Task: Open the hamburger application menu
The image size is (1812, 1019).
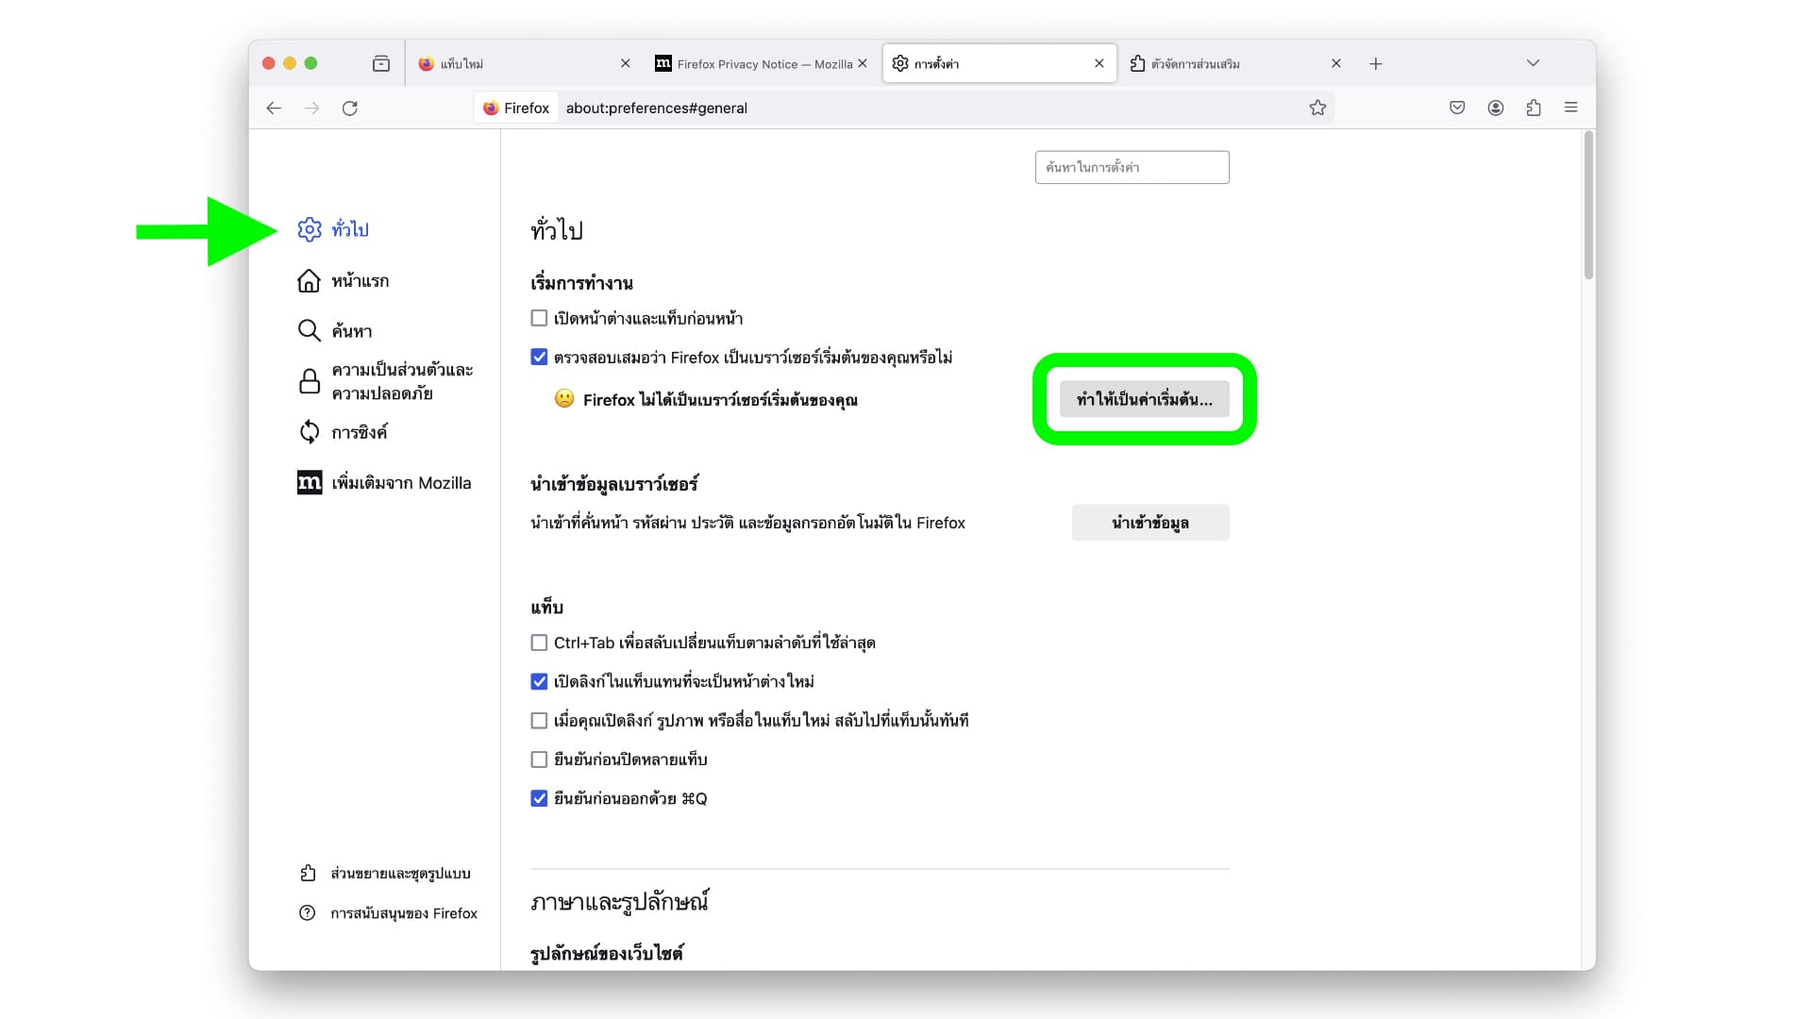Action: pyautogui.click(x=1571, y=109)
